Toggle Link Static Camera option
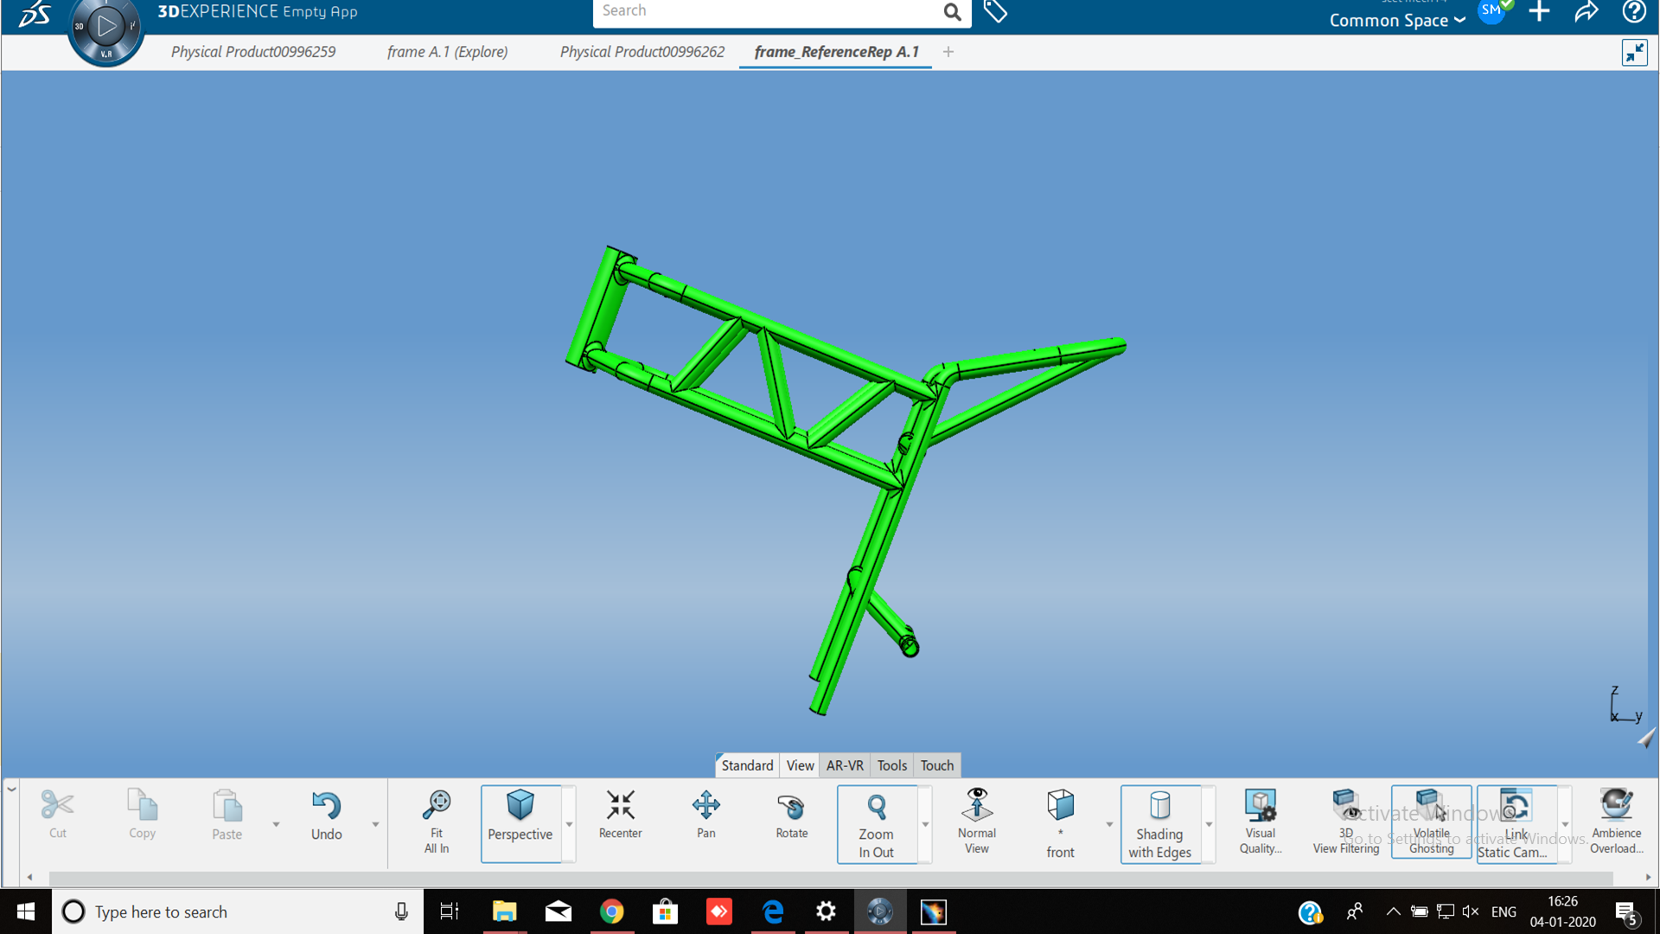The image size is (1660, 934). [1516, 823]
